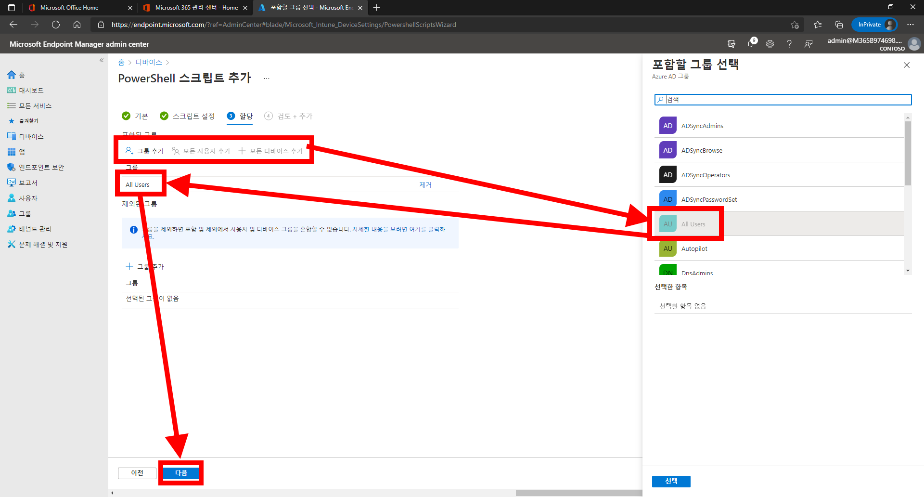Open browser collections icon
The width and height of the screenshot is (924, 497).
(x=839, y=25)
